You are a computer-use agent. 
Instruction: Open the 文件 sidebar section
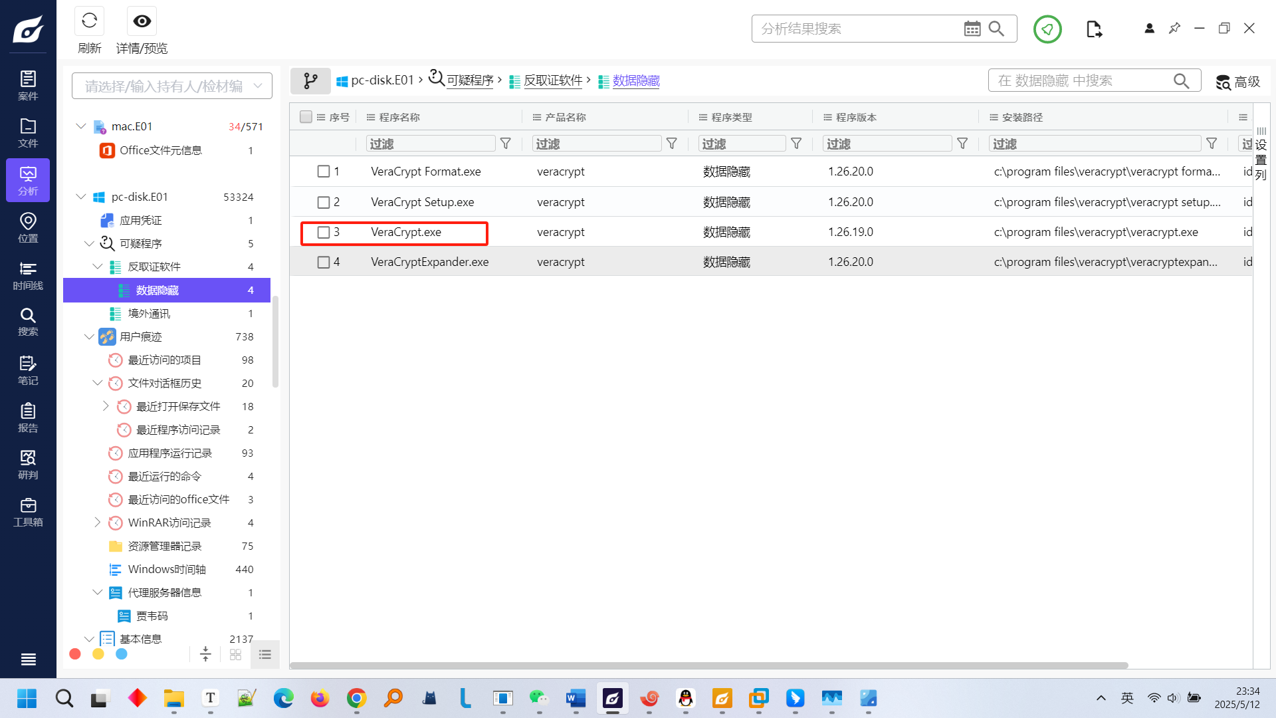tap(28, 132)
